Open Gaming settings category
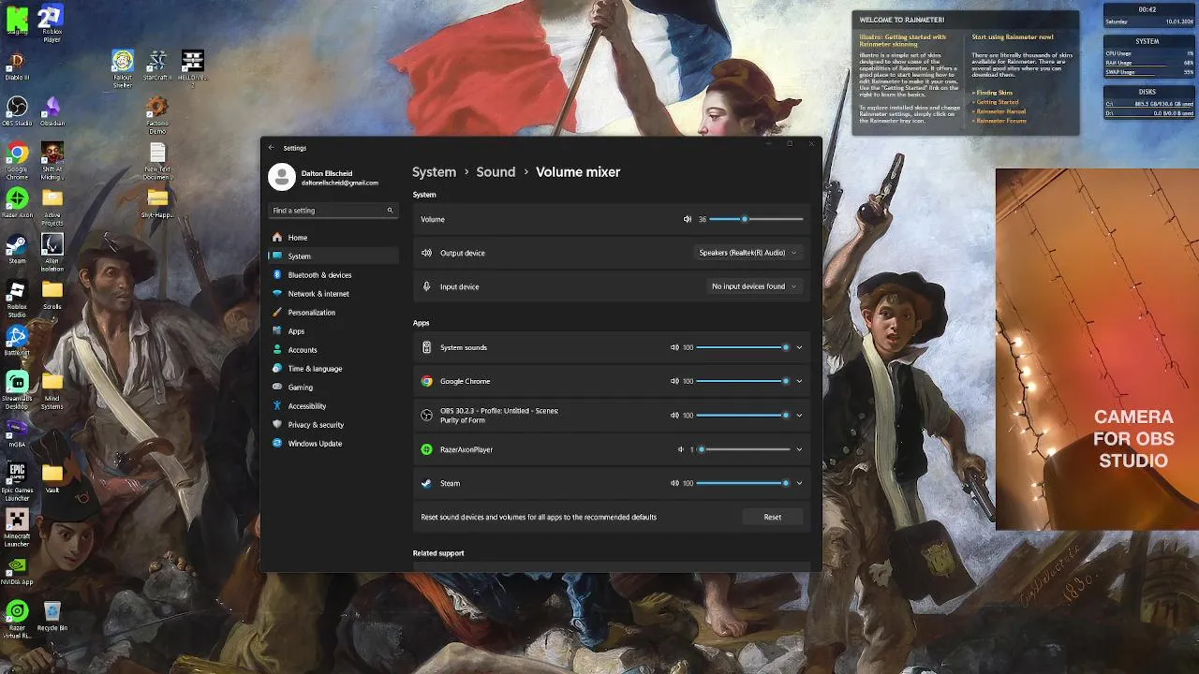This screenshot has height=674, width=1199. point(333,388)
